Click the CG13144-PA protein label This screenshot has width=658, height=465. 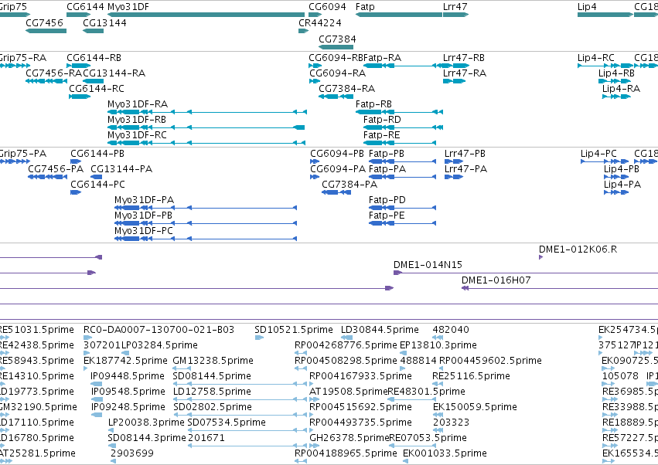(121, 169)
